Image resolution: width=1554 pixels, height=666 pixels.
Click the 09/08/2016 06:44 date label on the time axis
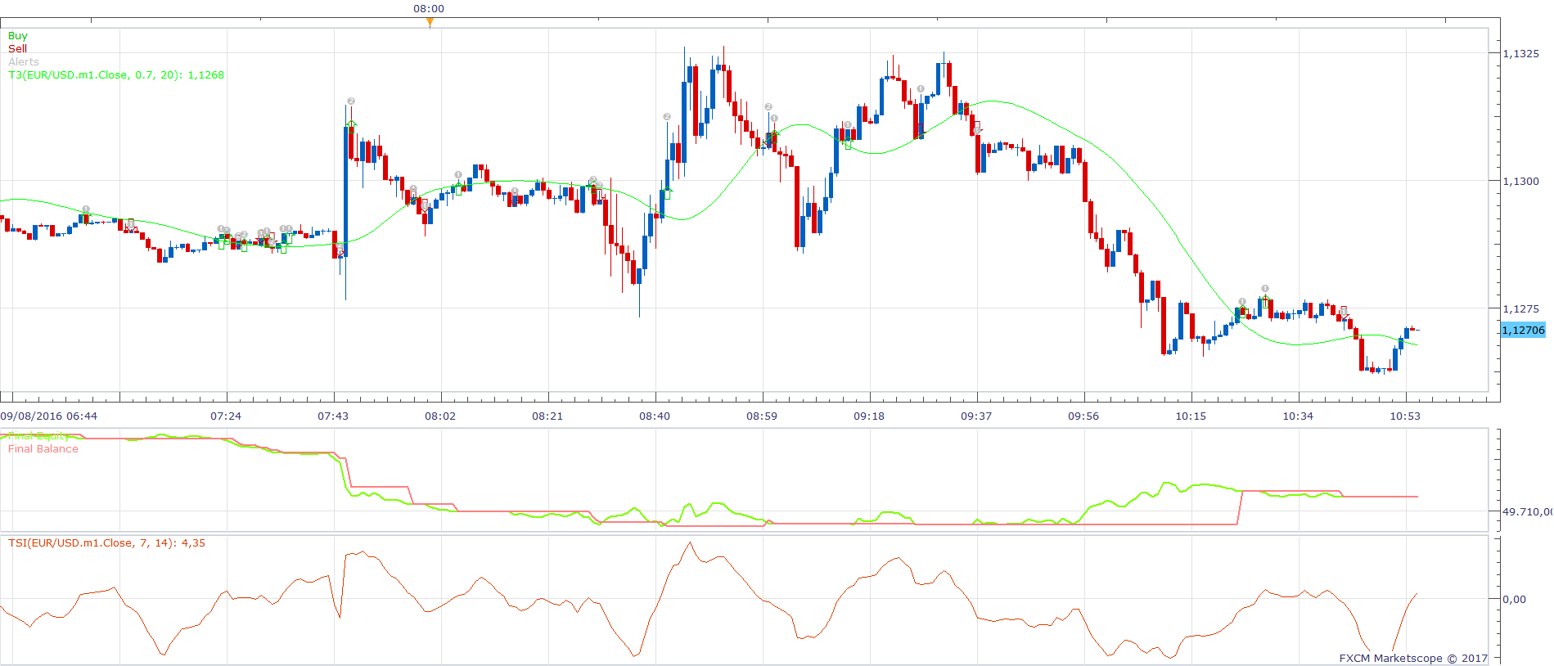(49, 416)
